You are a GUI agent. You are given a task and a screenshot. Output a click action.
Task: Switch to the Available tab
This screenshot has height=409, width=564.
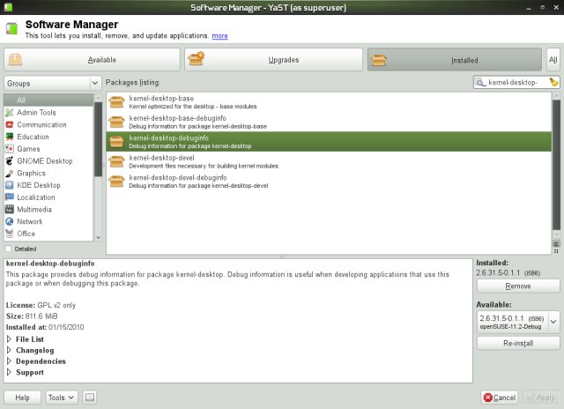coord(92,60)
